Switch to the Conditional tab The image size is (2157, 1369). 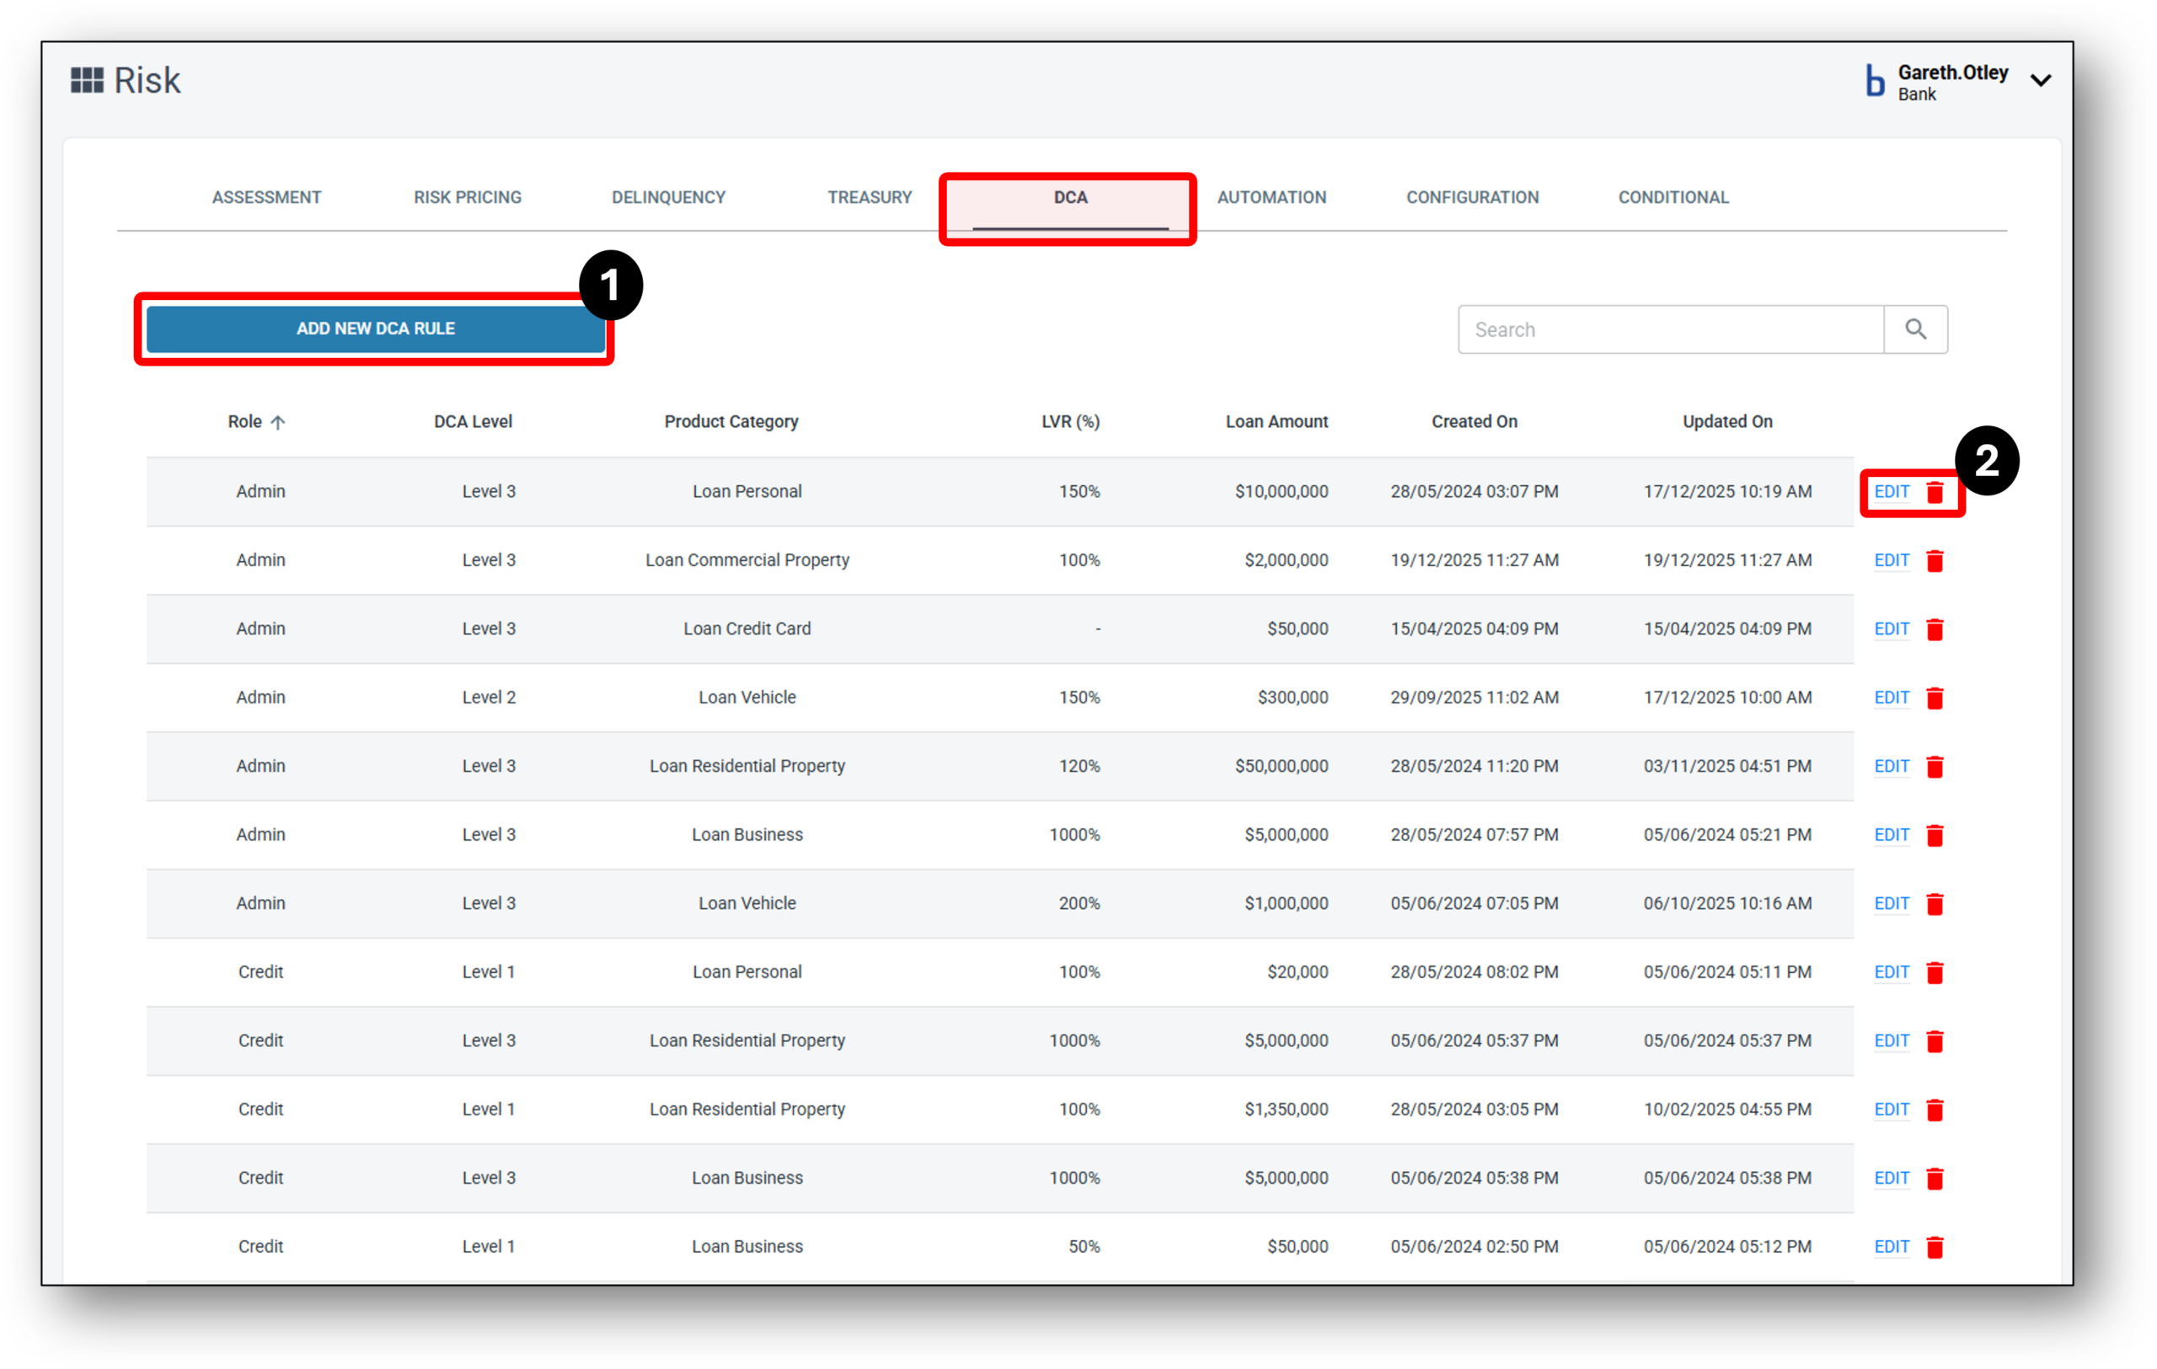1673,197
